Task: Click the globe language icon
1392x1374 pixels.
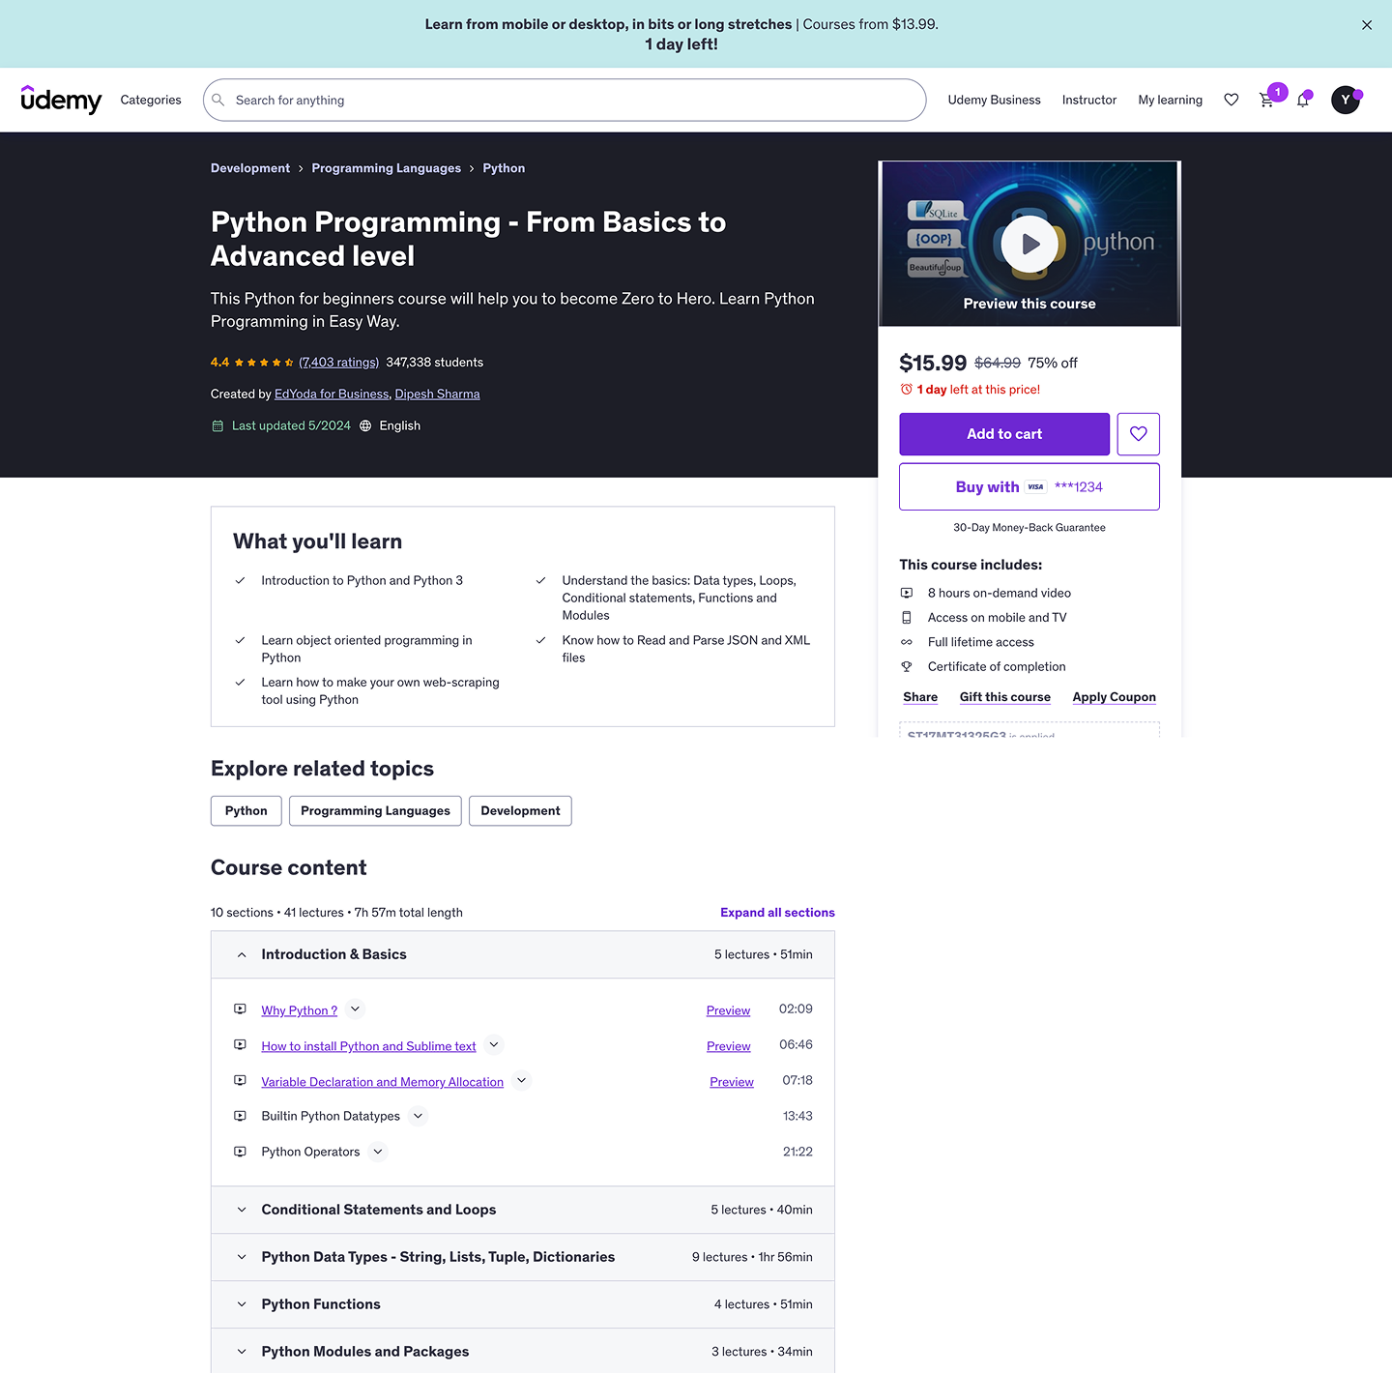Action: (x=365, y=425)
